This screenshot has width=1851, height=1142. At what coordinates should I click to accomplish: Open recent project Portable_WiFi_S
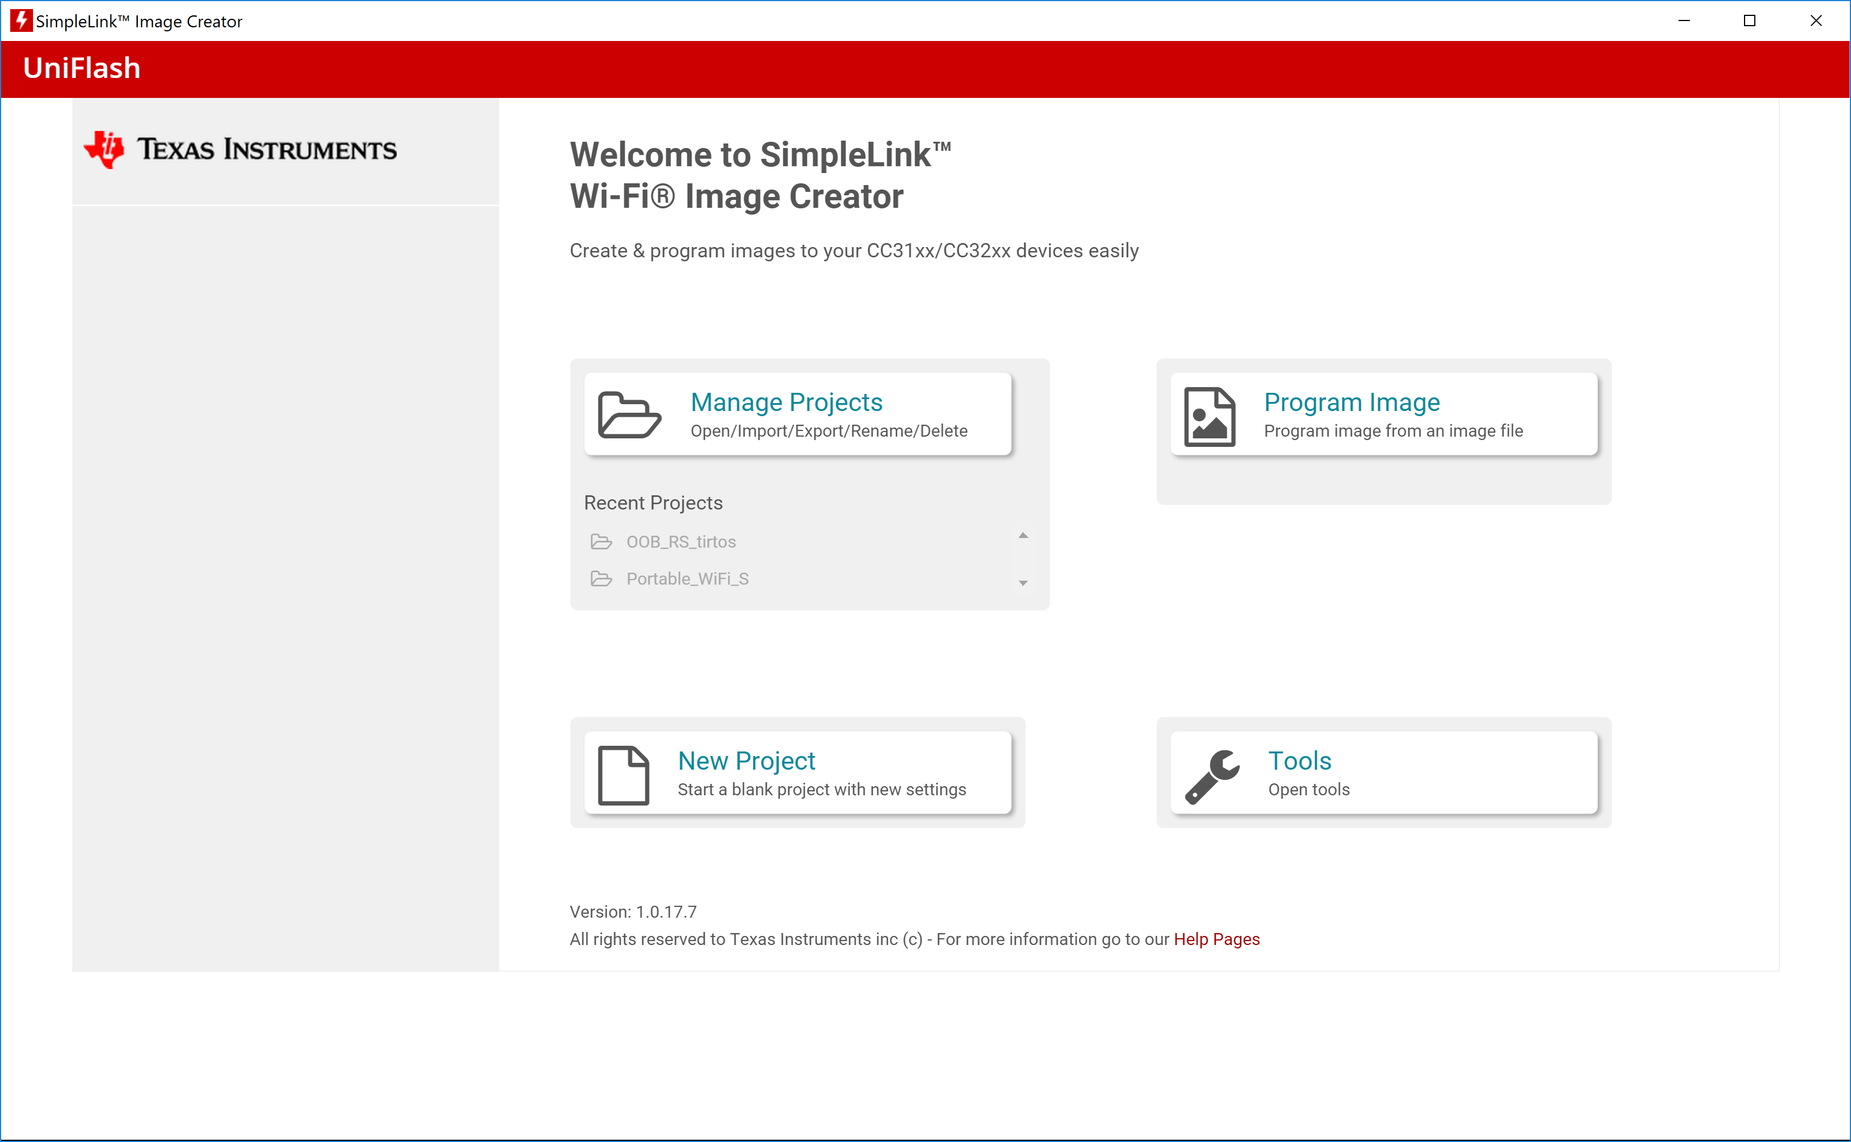pyautogui.click(x=687, y=578)
